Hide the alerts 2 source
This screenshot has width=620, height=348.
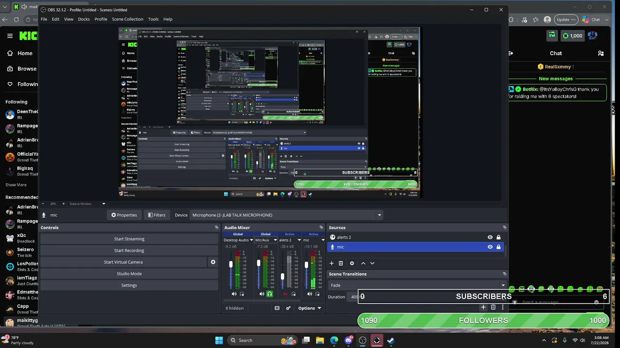[x=490, y=237]
